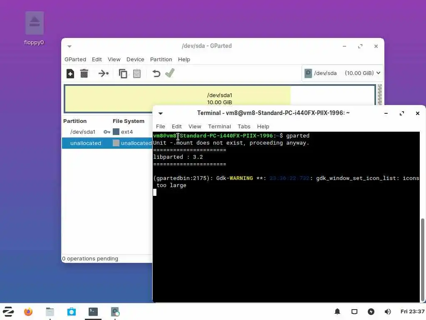Select the unallocated partition row
Viewport: 426px width, 320px height.
(107, 143)
